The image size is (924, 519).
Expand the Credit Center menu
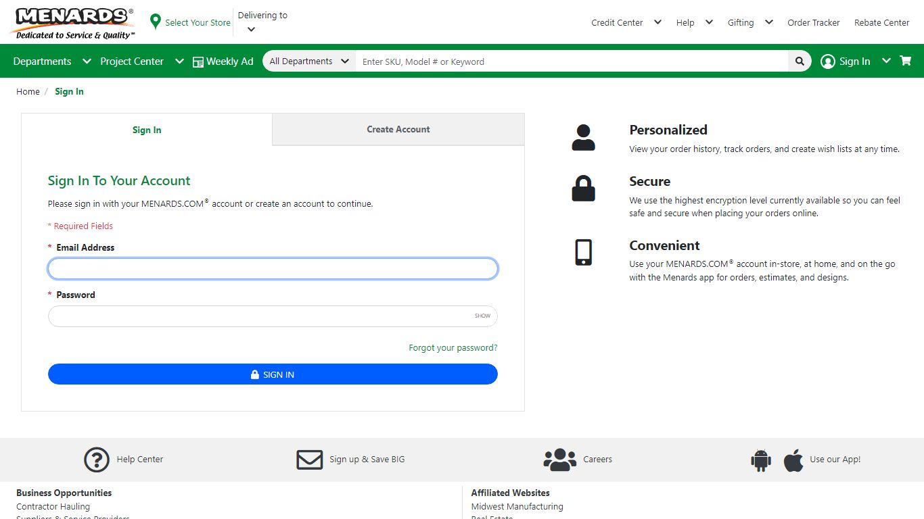point(657,22)
